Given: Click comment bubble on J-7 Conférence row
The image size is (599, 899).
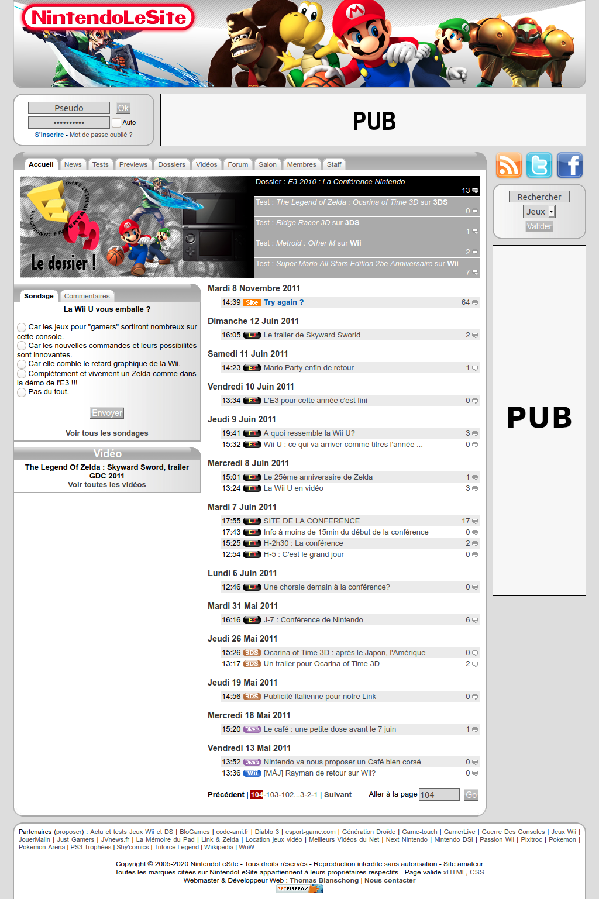Looking at the screenshot, I should [475, 620].
